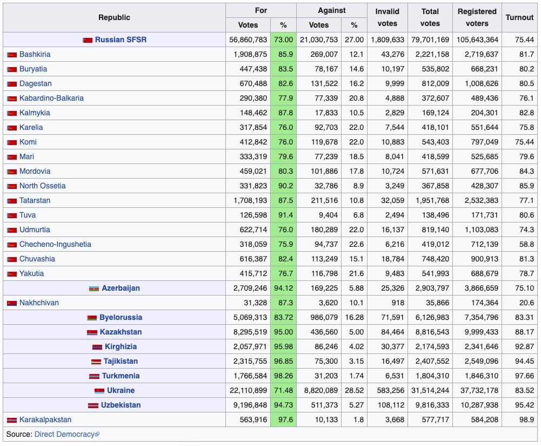
Task: Open the Azerbaijan link
Action: pos(121,288)
